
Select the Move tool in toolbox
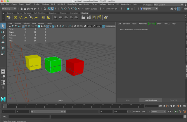(3, 43)
